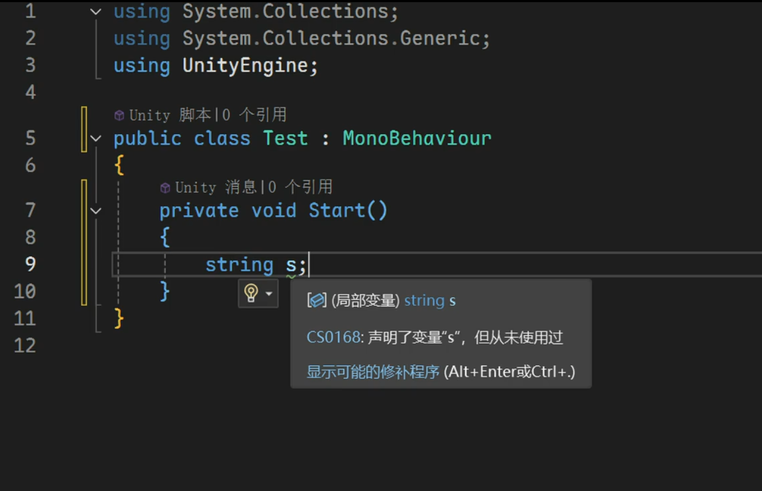Click the '0 个引用' reference count above Start

tap(300, 187)
